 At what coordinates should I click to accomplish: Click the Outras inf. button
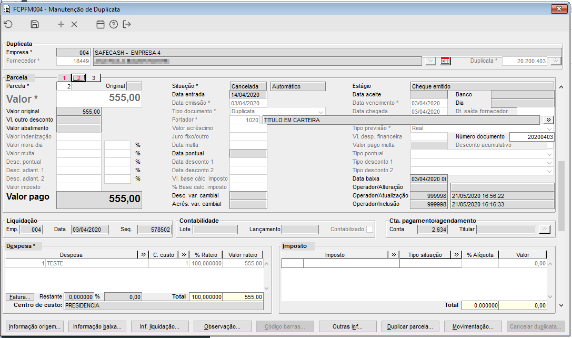tap(348, 326)
